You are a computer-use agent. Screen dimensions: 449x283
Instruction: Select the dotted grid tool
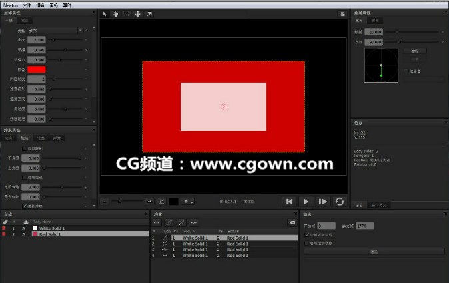coord(127,14)
